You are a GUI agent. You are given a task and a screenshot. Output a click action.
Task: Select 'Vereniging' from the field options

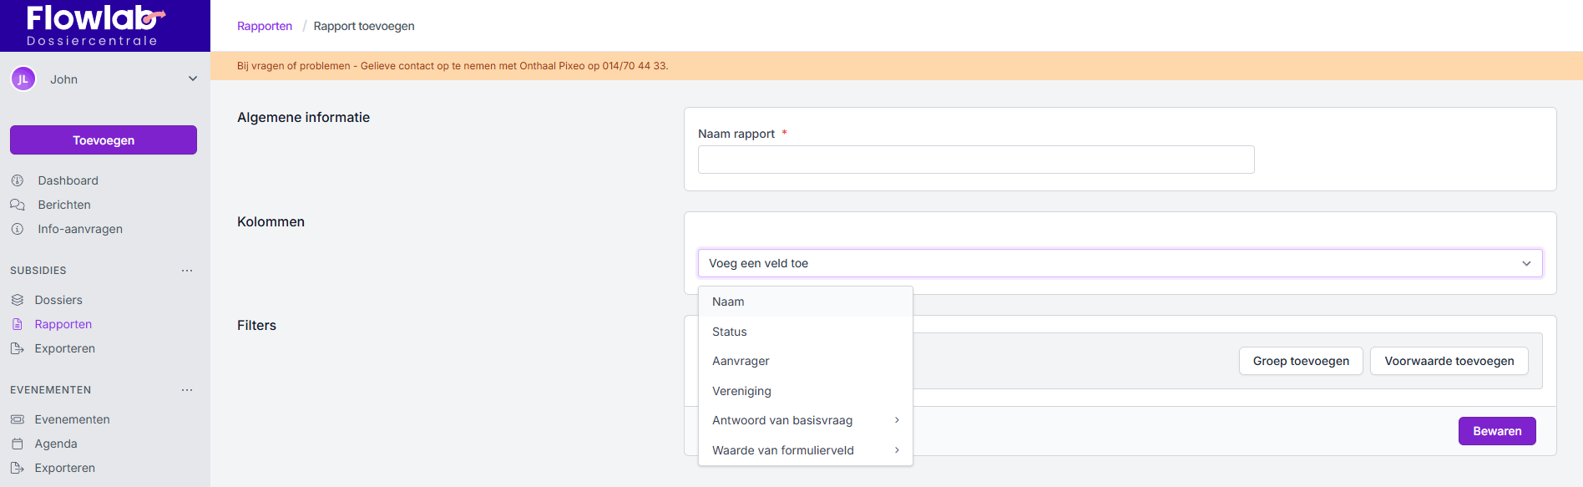tap(741, 391)
